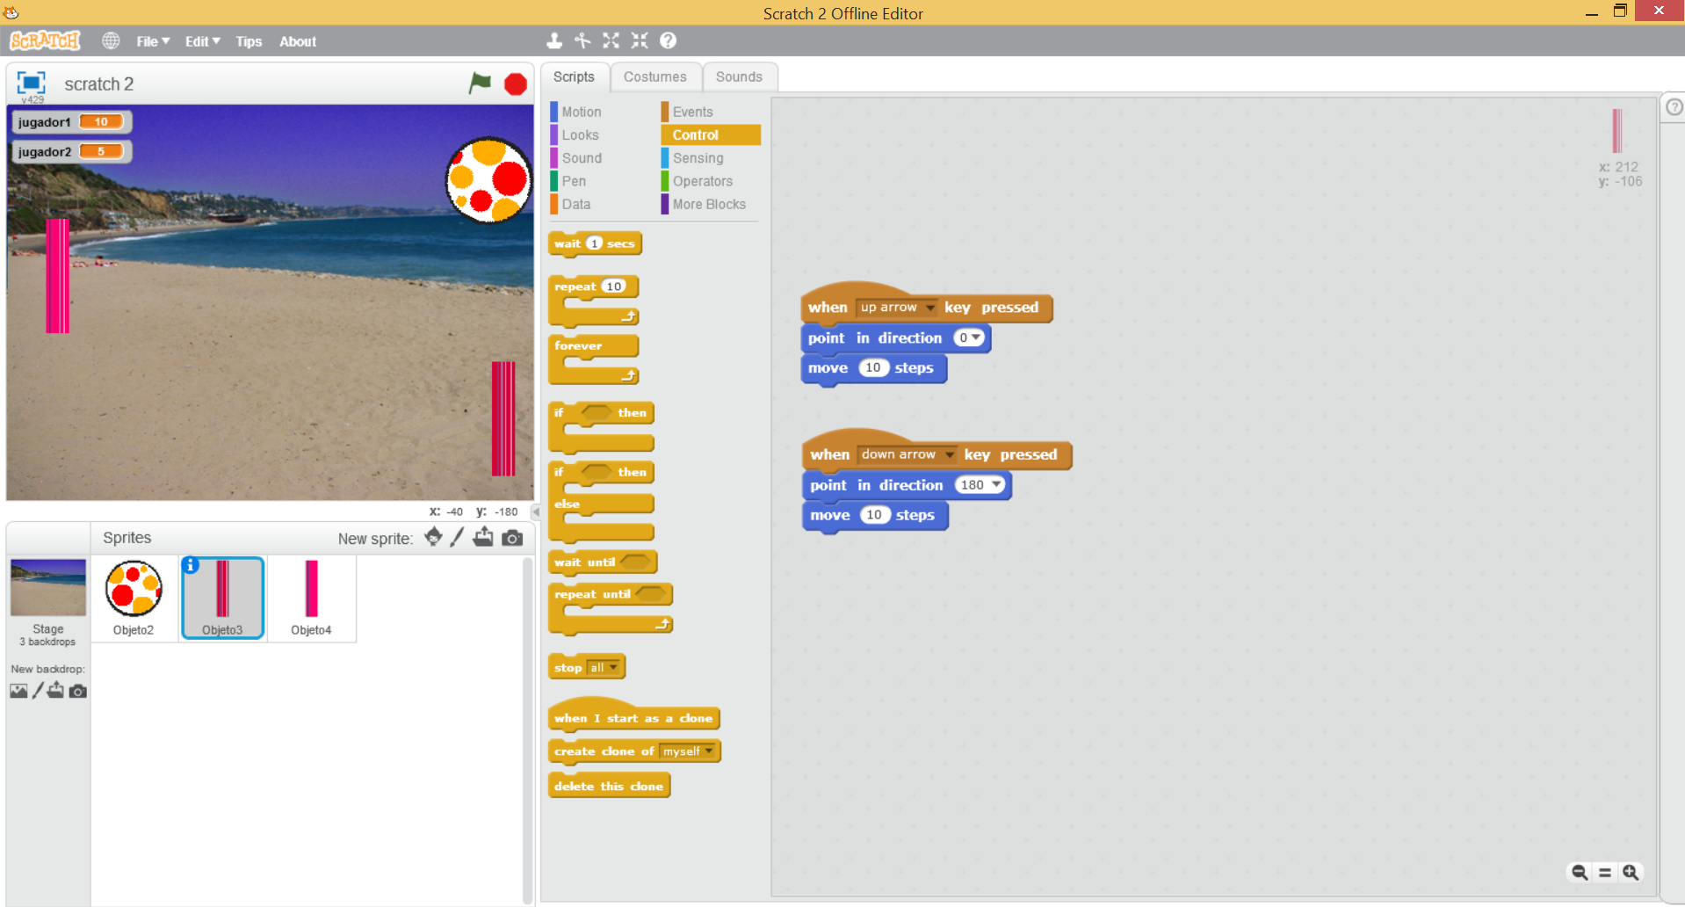
Task: Open Objeto3 sprite info button
Action: 191,565
